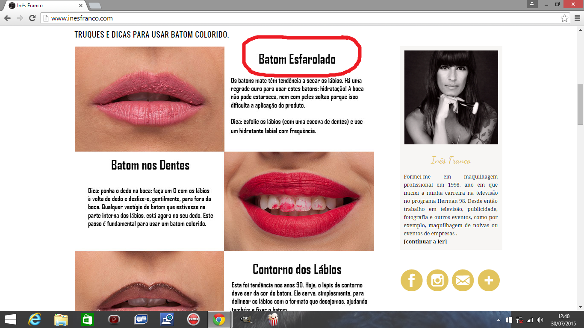Go back to the previous page
Screen dimensions: 584x328
7,18
